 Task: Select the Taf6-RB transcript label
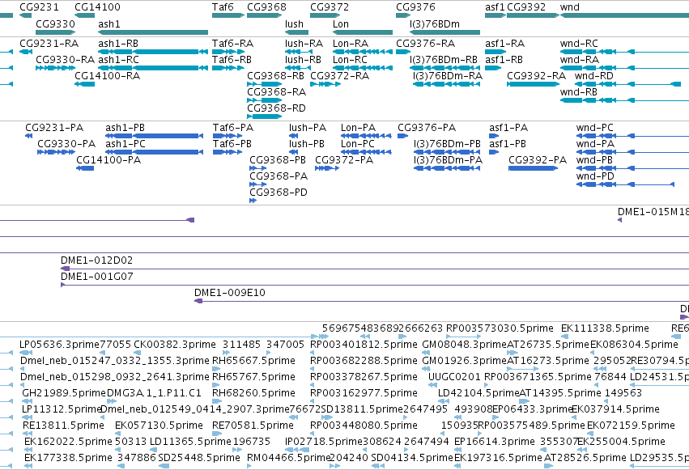[x=232, y=59]
